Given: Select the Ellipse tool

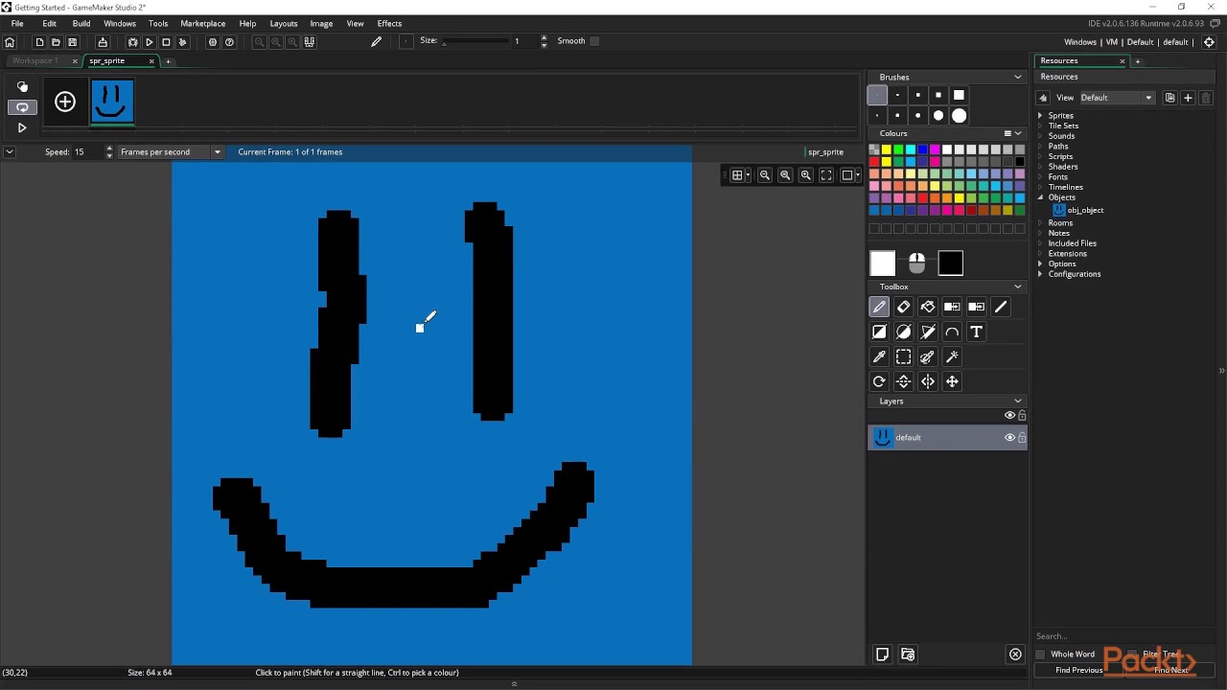Looking at the screenshot, I should click(903, 332).
